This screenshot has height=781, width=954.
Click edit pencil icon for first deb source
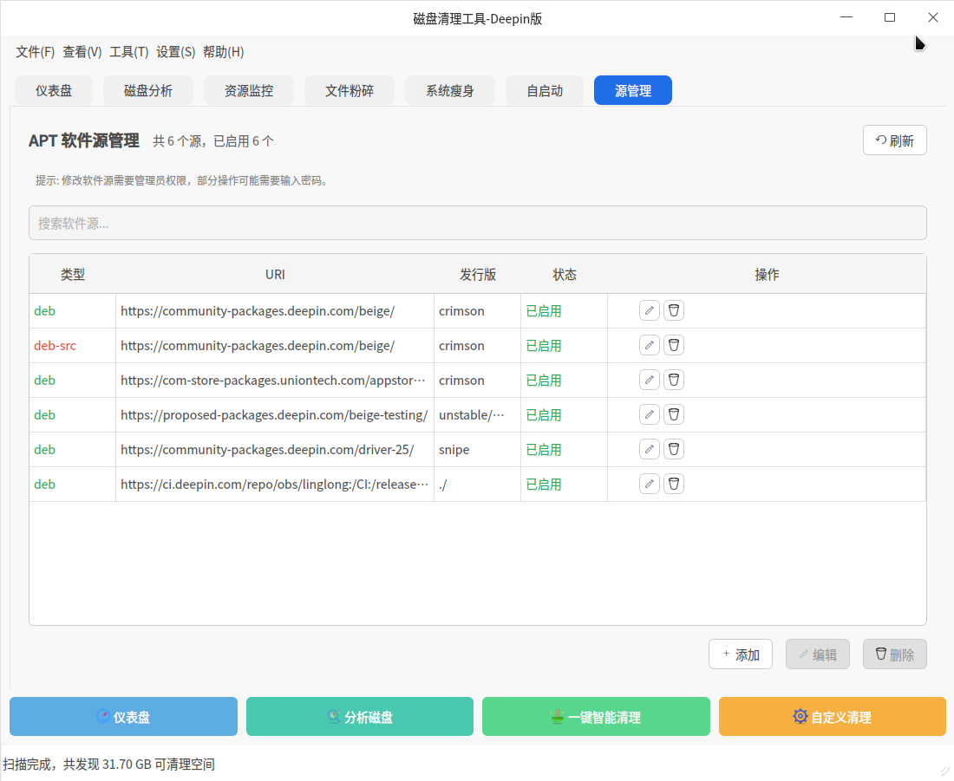pyautogui.click(x=650, y=310)
